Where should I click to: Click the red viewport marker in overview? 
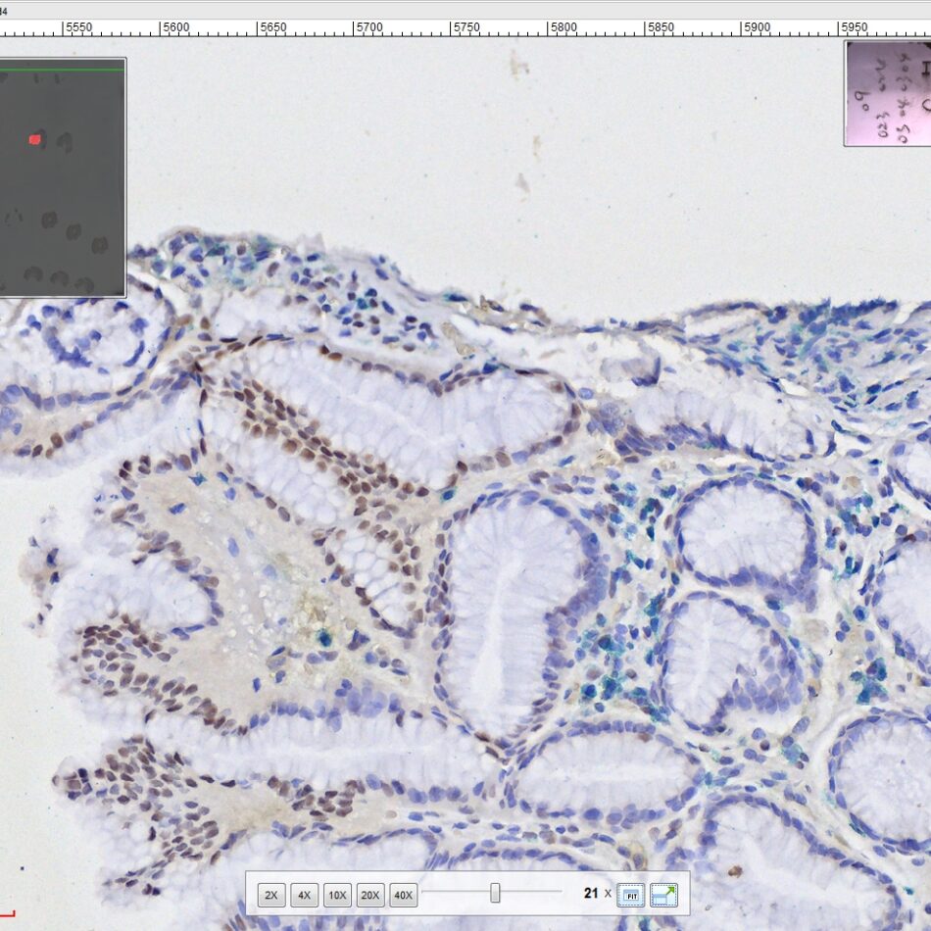pos(35,140)
